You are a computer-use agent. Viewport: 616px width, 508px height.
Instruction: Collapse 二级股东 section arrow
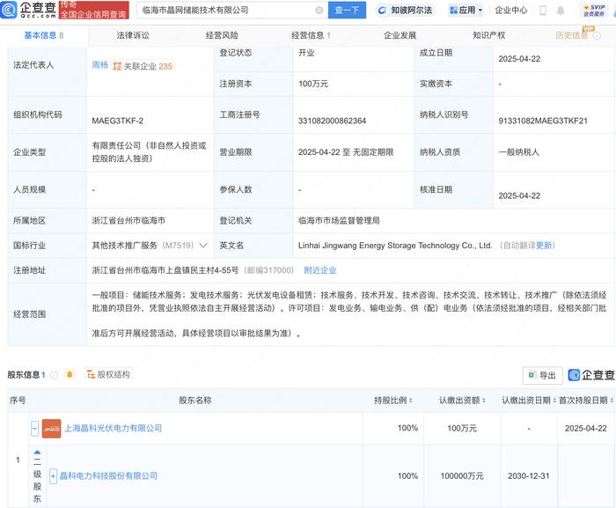(37, 453)
